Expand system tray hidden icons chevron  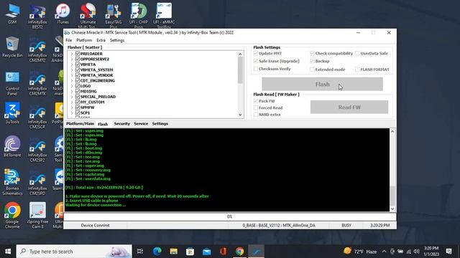pos(384,252)
